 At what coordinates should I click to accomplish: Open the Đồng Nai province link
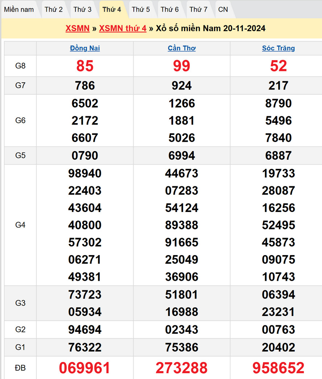(85, 48)
